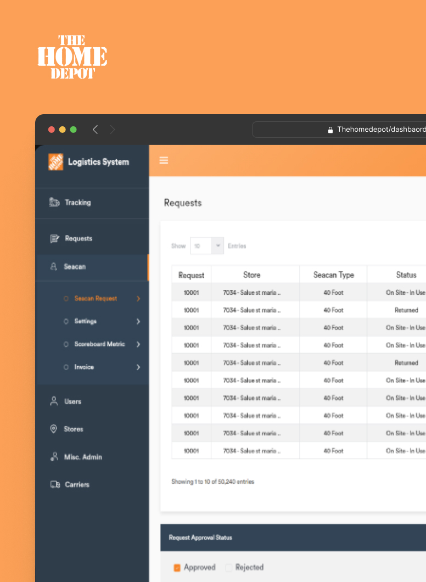426x582 pixels.
Task: Select the Scoreboard Metric submenu item
Action: tap(99, 344)
